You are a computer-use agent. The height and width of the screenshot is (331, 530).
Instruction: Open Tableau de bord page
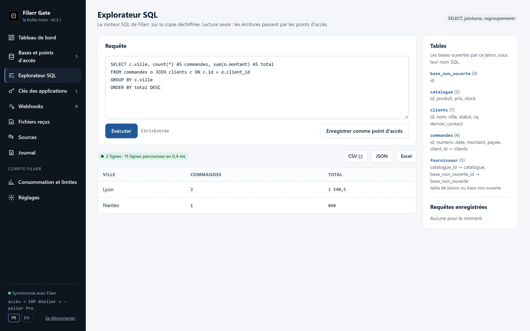tap(43, 38)
